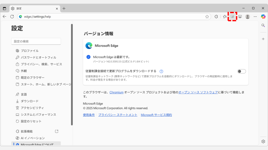Open the Favorites list from the toolbar
This screenshot has width=268, height=150.
click(x=225, y=16)
